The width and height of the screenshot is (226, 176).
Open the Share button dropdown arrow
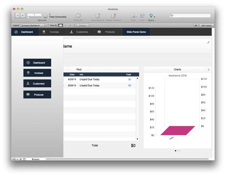pos(154,17)
